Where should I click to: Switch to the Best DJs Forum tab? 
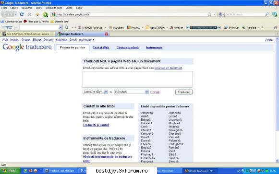pyautogui.click(x=28, y=34)
